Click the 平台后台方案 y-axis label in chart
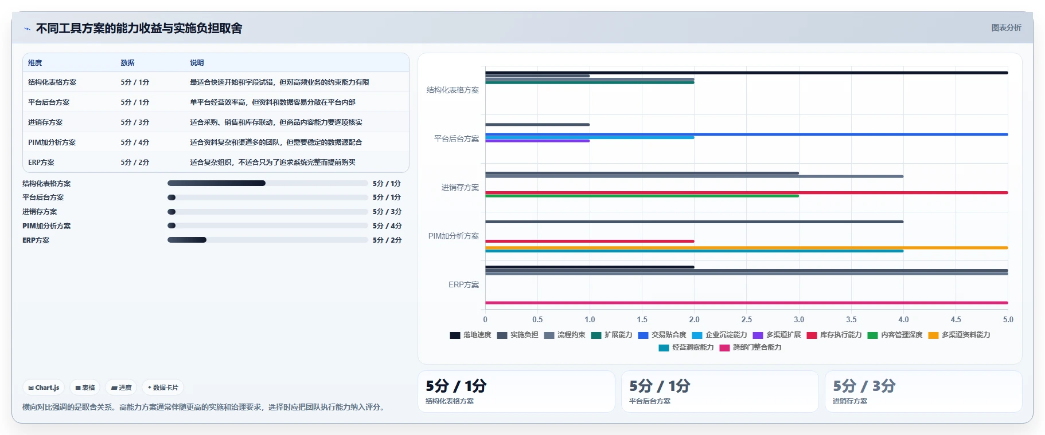This screenshot has width=1045, height=435. point(457,139)
